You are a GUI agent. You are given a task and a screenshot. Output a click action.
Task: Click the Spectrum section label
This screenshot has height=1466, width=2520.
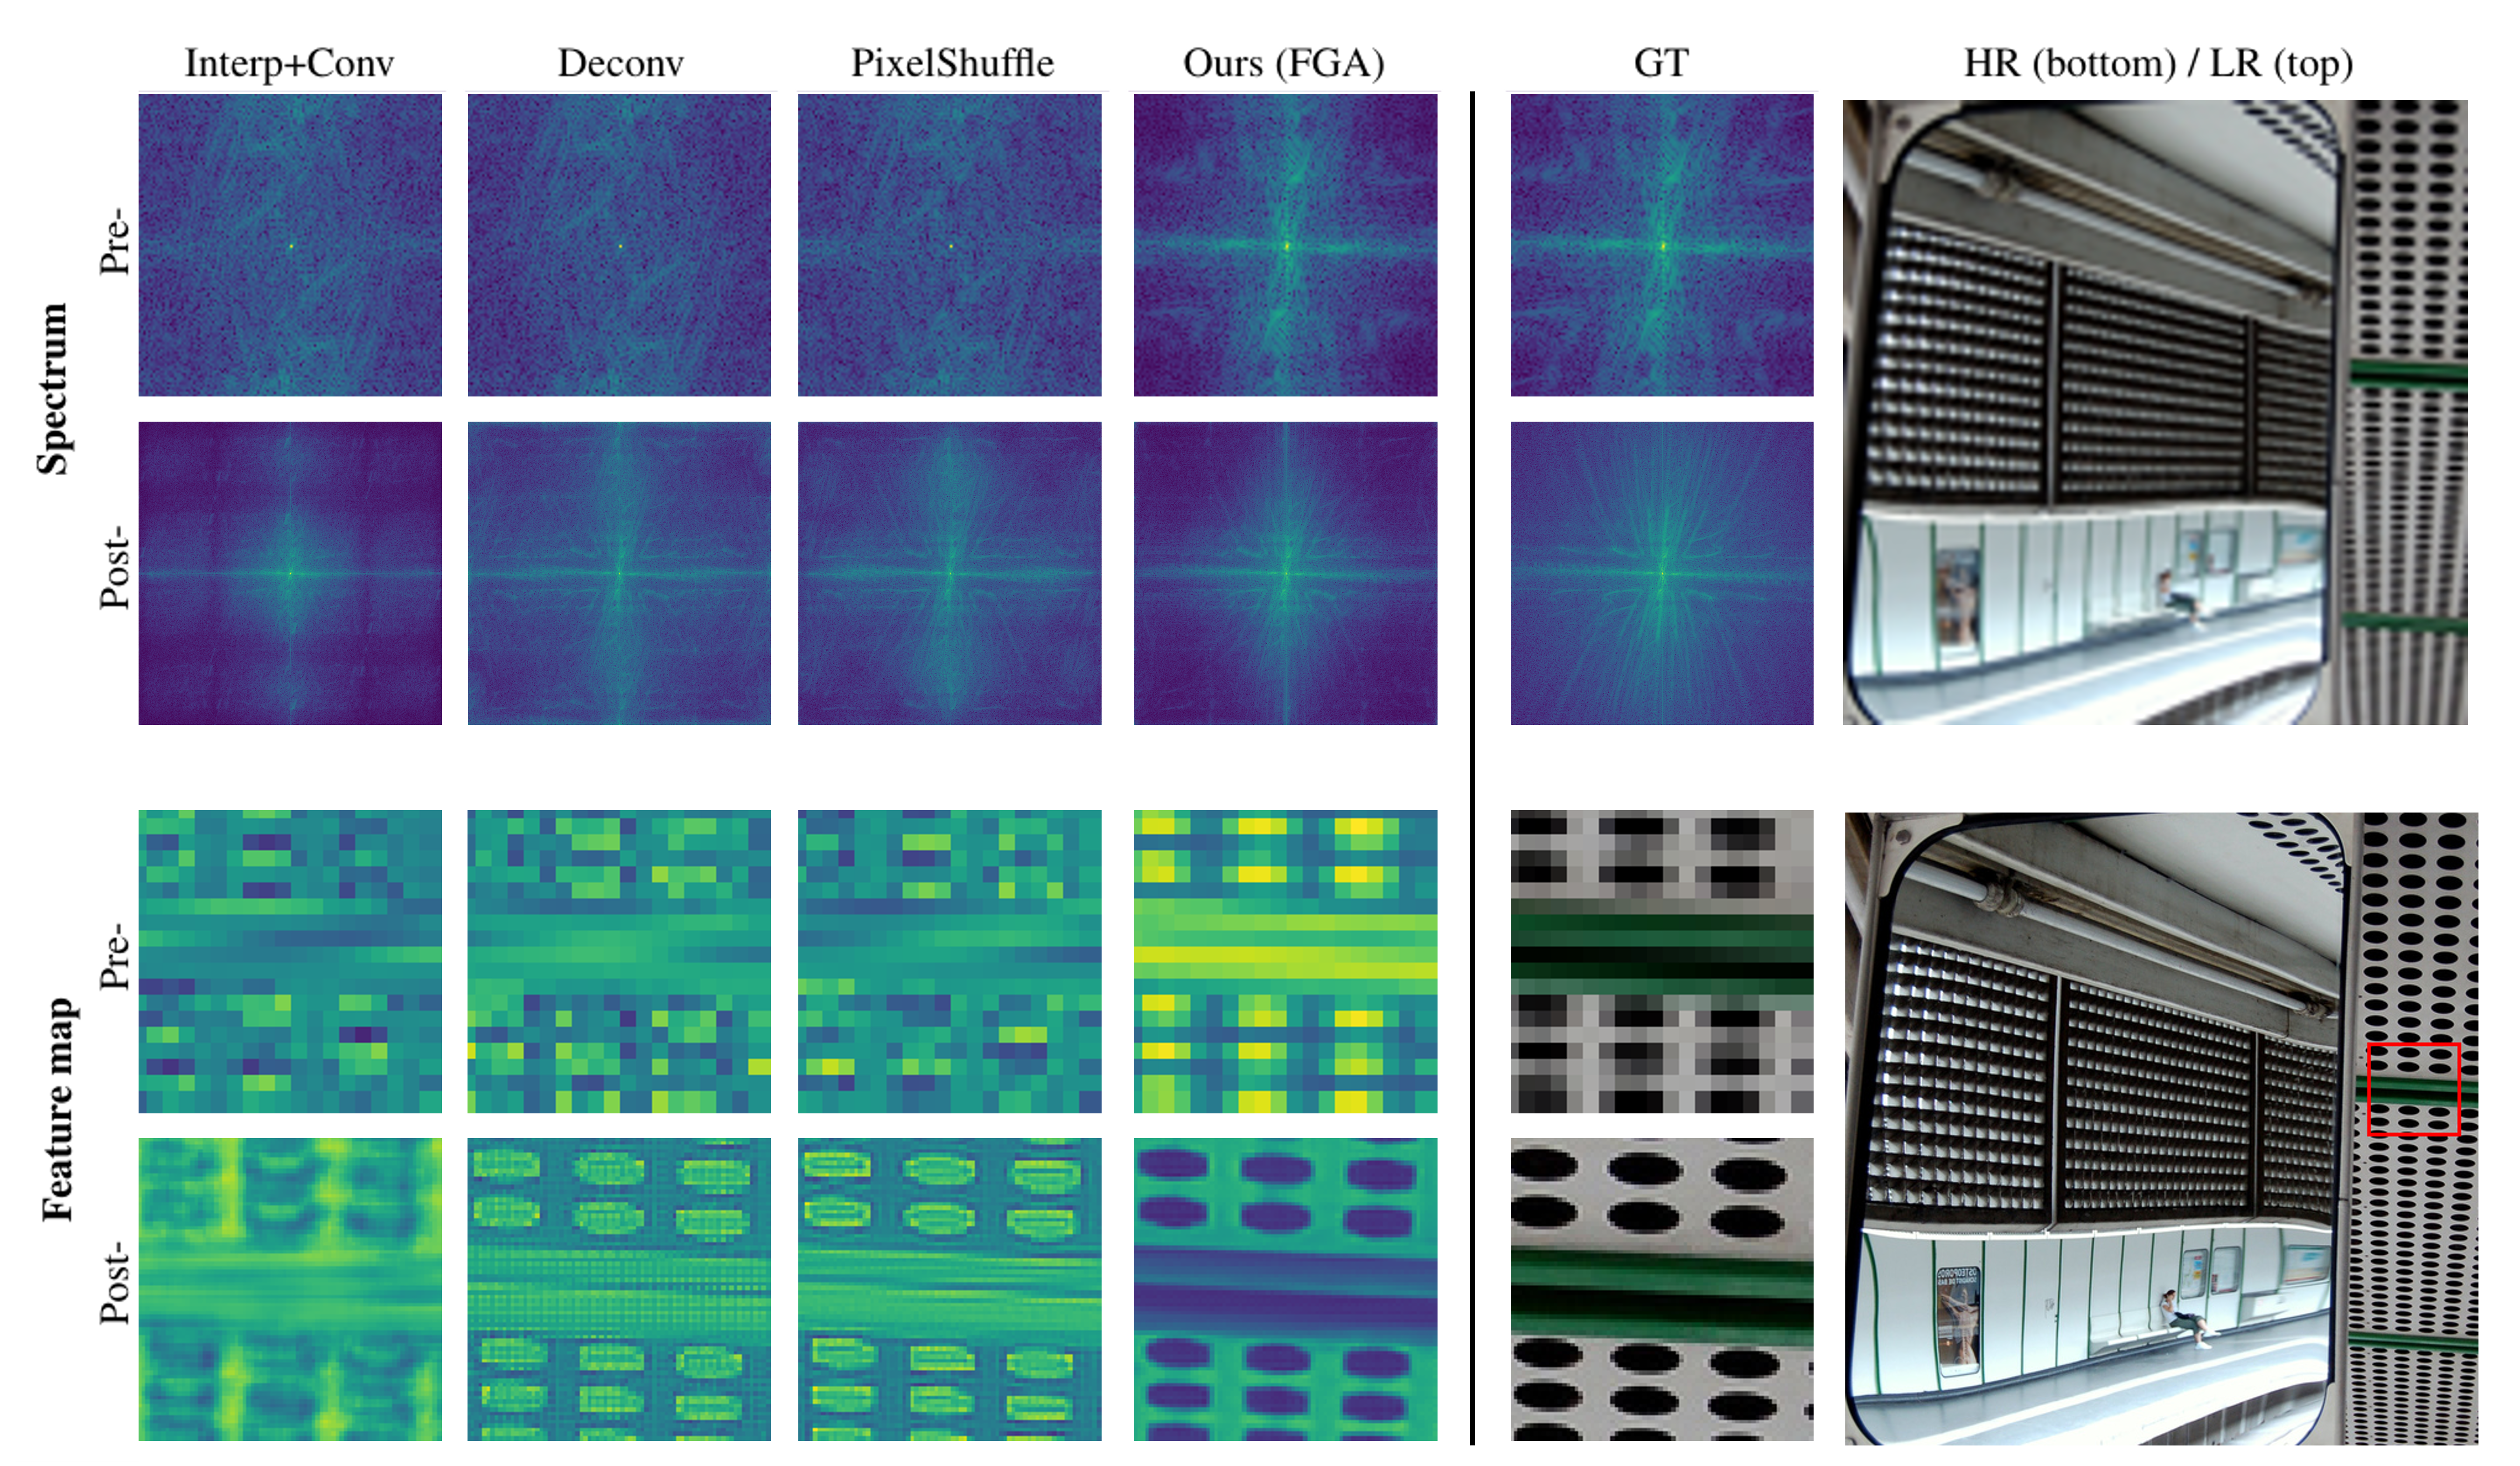pyautogui.click(x=53, y=389)
